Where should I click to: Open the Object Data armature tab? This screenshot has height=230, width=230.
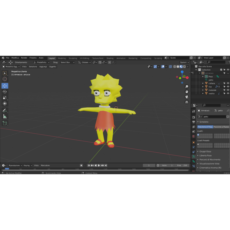pos(193,156)
